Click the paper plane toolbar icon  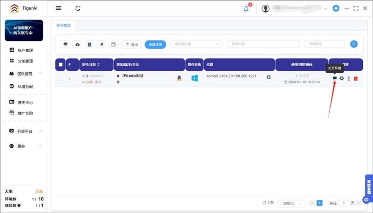[x=102, y=44]
